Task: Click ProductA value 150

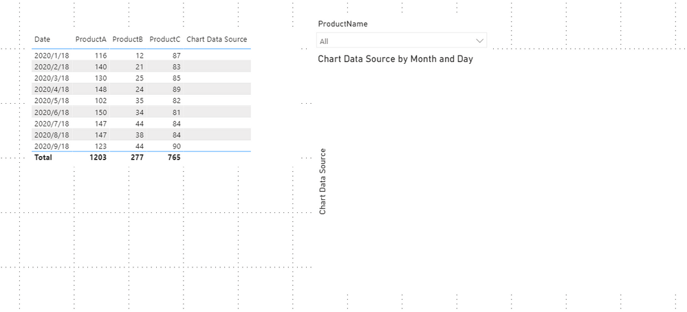Action: [x=101, y=112]
